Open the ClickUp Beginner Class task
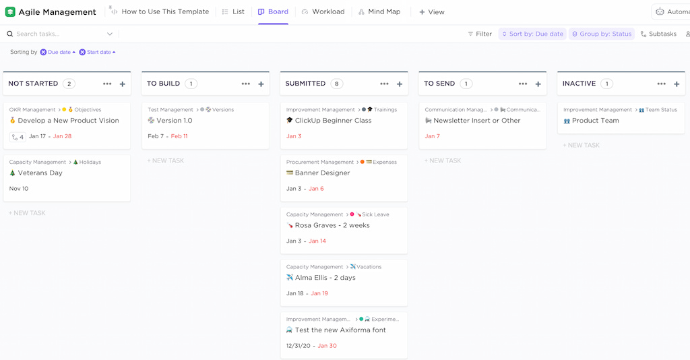This screenshot has height=360, width=690. coord(333,121)
